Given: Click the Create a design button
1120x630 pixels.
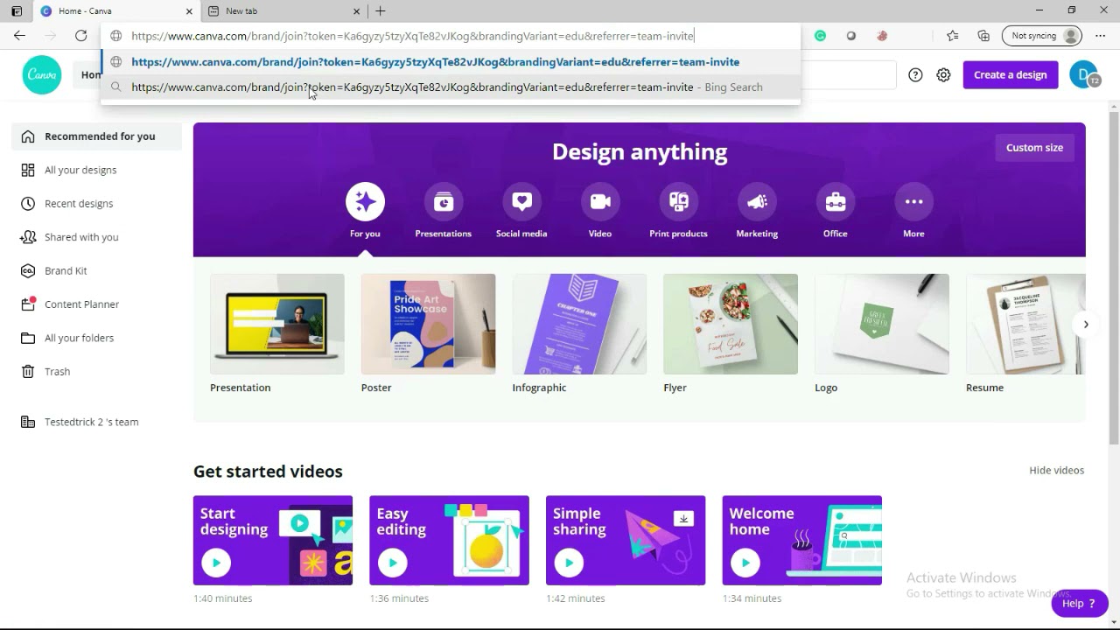Looking at the screenshot, I should click(x=1011, y=75).
